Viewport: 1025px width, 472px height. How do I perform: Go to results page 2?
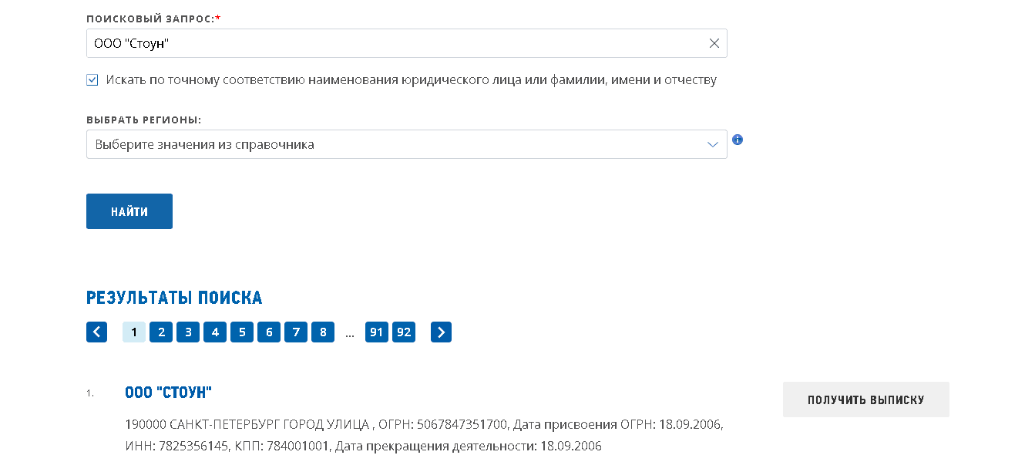[x=161, y=332]
